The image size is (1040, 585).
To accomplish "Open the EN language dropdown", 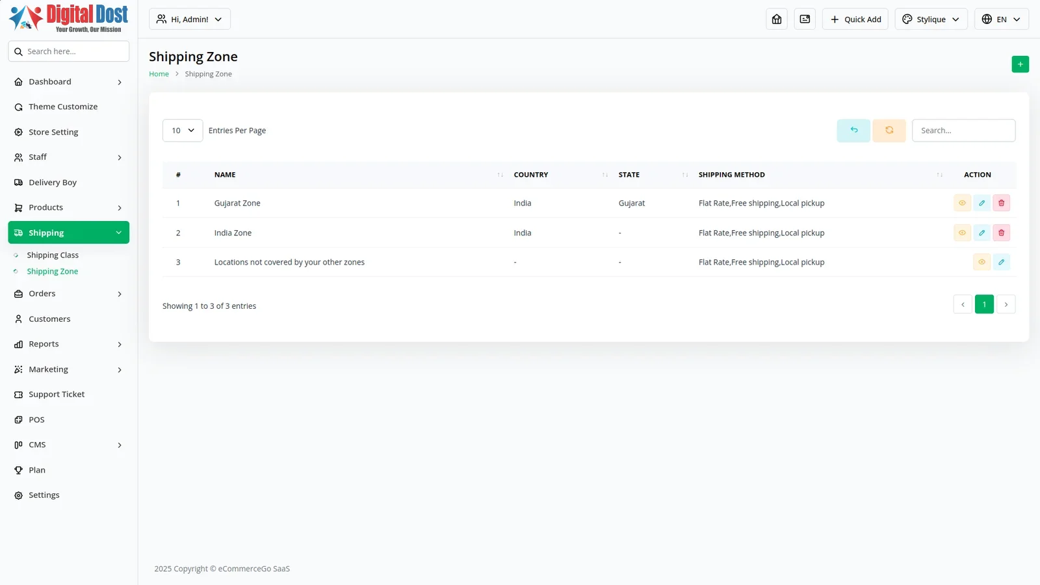I will click(1001, 19).
